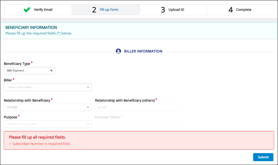Switch to the Upload ID step
The height and width of the screenshot is (165, 278).
tap(176, 10)
